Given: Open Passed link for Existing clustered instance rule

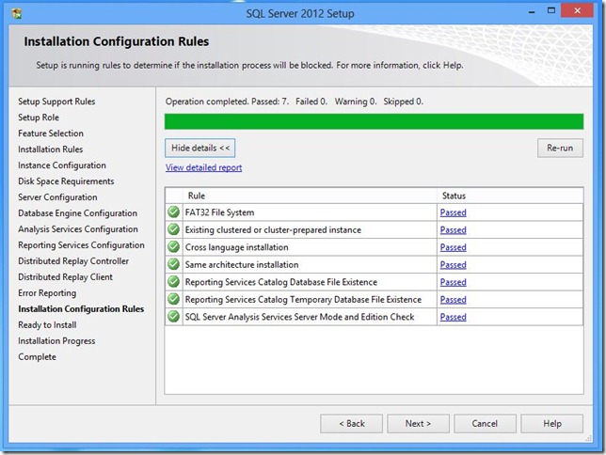Looking at the screenshot, I should click(x=453, y=229).
